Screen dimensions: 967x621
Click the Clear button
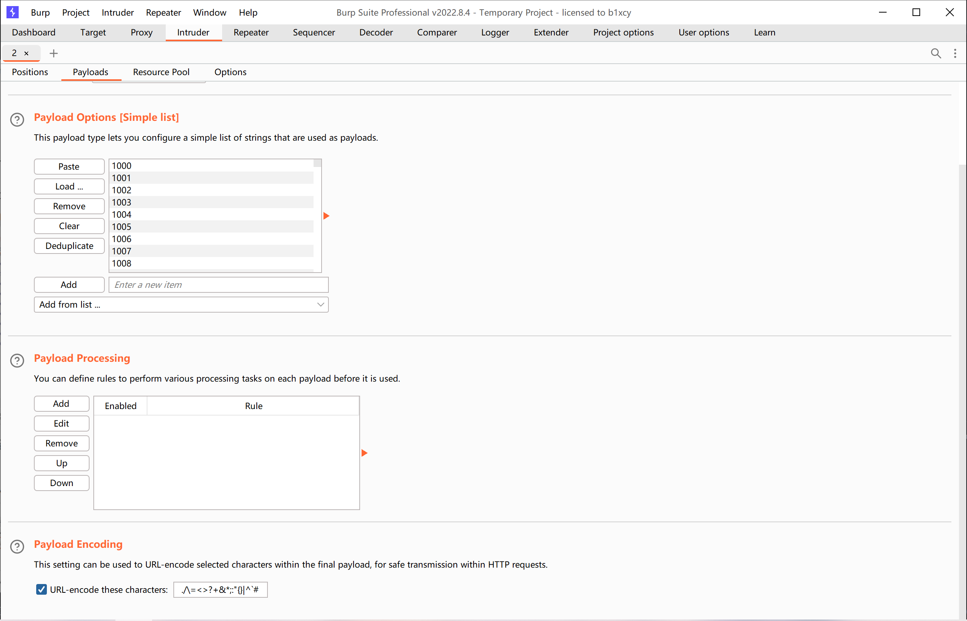(x=69, y=226)
